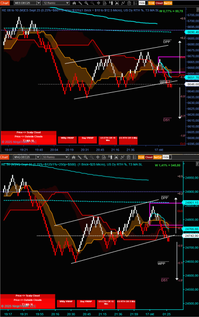Click zoom in magnifier on MNQ chart
Viewport: 199px width, 317px height.
tap(86, 157)
